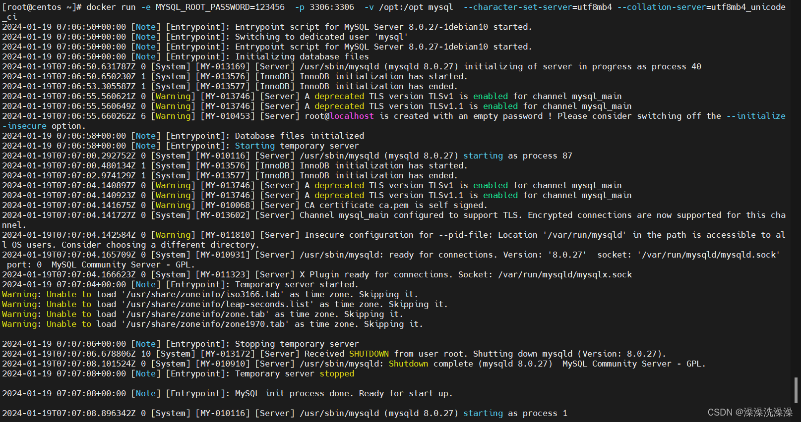Click '--character-set-server=utf8mb4' option text
Screen dimensions: 801x422
538,7
